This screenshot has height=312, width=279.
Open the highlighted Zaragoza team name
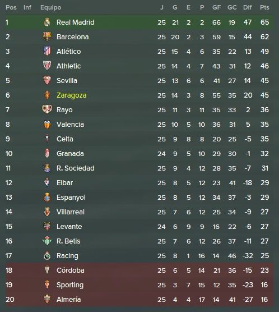click(x=72, y=95)
